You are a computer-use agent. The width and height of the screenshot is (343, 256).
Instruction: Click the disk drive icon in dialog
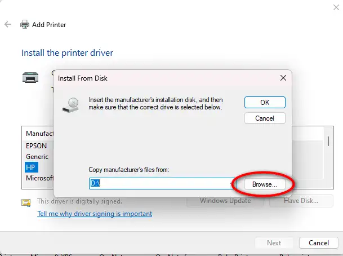click(x=70, y=105)
